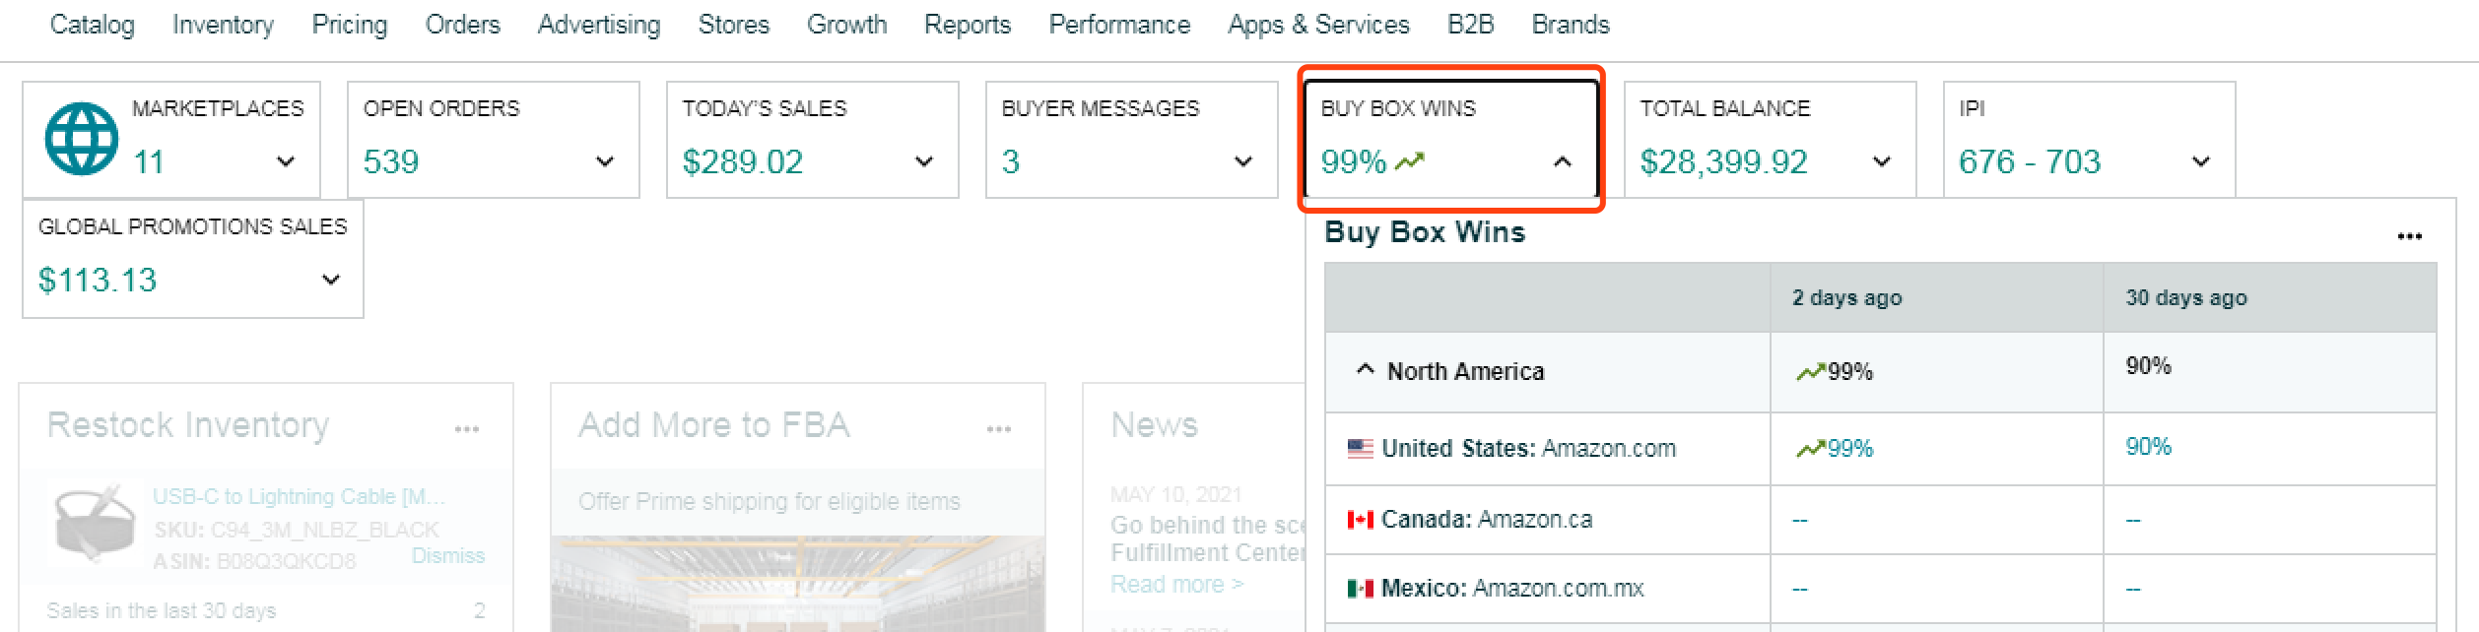Dismiss the USB-C cable restock suggestion
The height and width of the screenshot is (632, 2479).
[x=447, y=556]
